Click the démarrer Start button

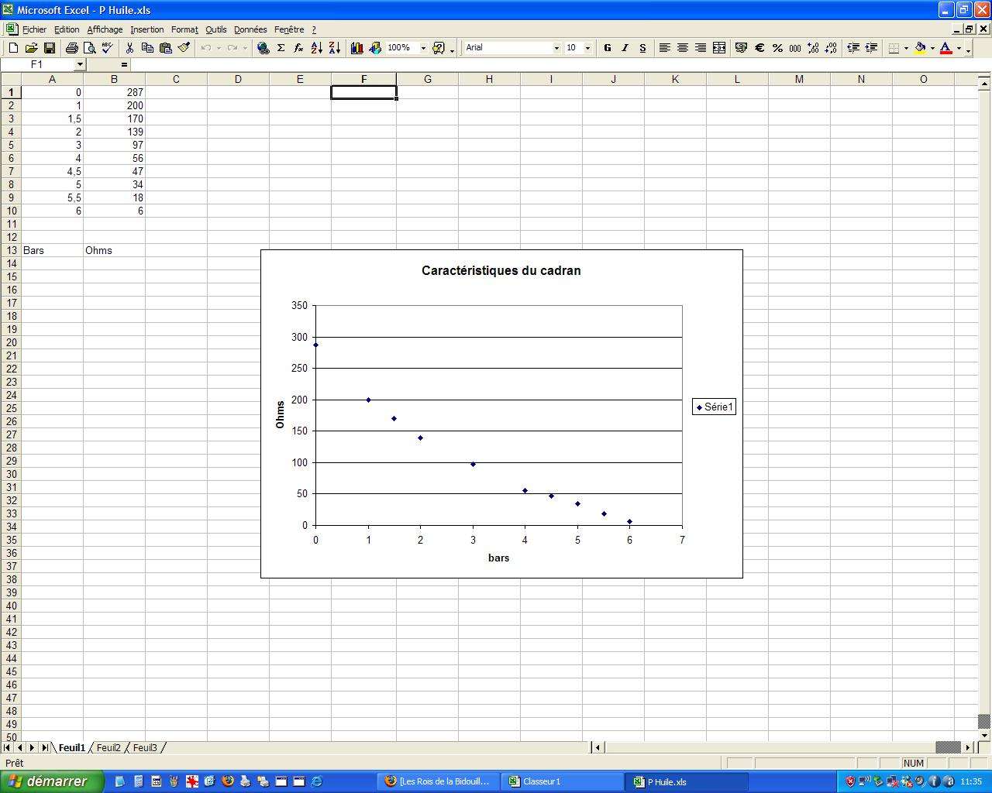(50, 781)
